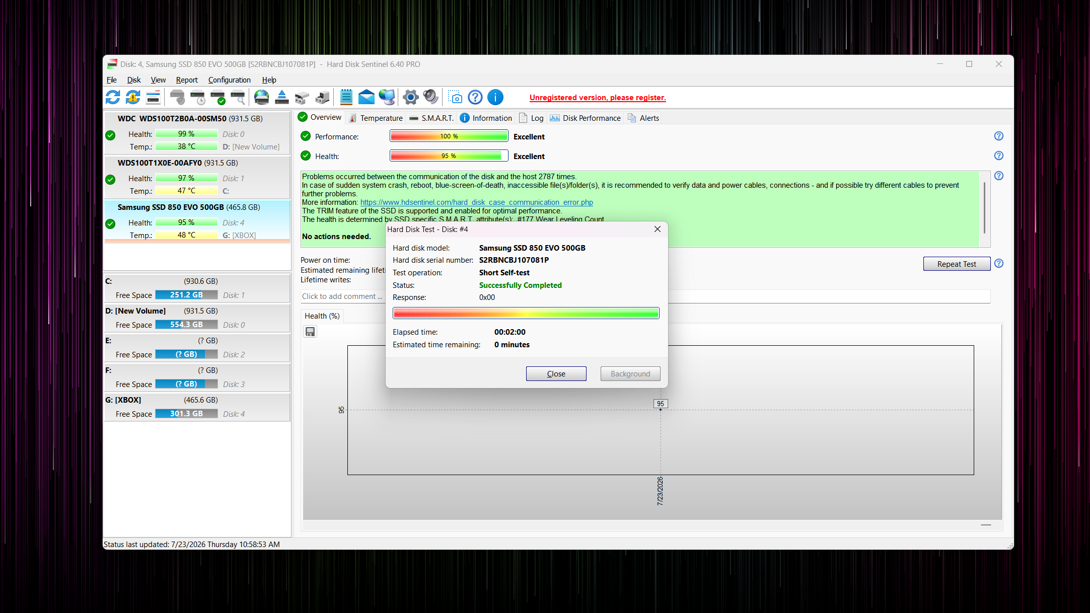Select the F: partition entry

(197, 377)
